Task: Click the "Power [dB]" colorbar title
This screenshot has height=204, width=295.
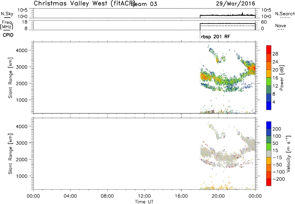Action: point(281,78)
